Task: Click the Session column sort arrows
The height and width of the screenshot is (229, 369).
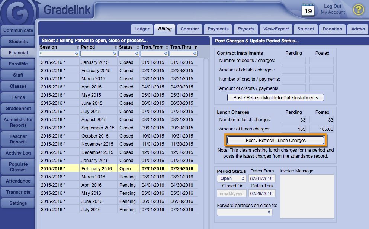Action: tap(77, 48)
